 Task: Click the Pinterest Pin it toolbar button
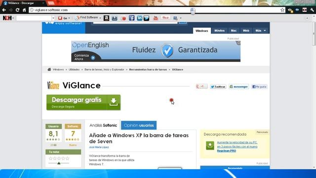point(165,18)
